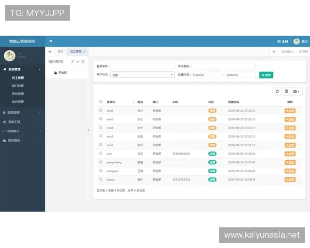The height and width of the screenshot is (248, 310).
Task: Select the checkbox for row test6
Action: tap(101, 111)
